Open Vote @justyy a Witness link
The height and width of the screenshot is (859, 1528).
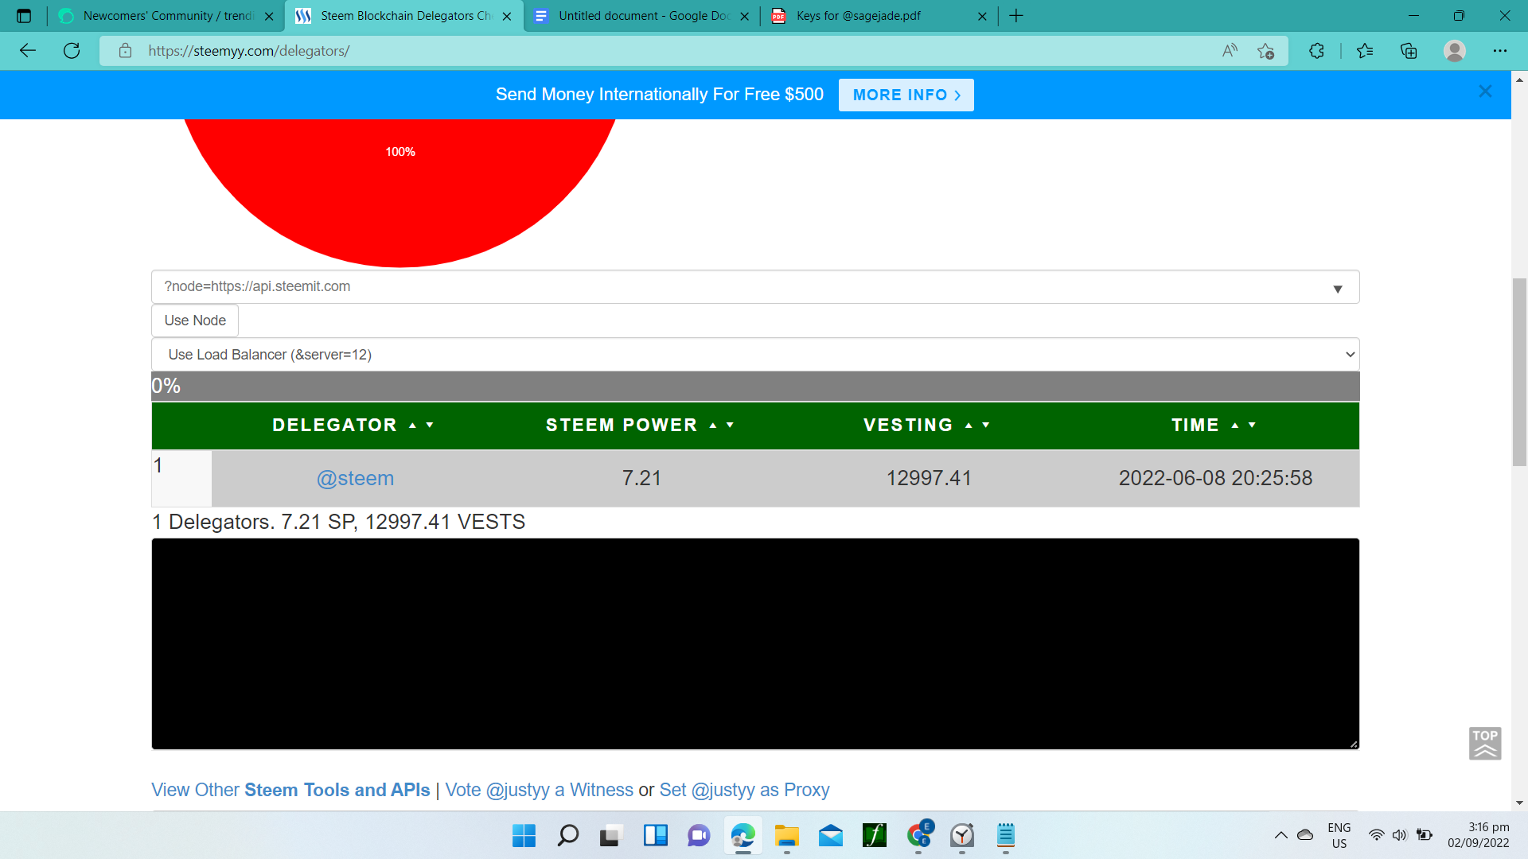pyautogui.click(x=539, y=790)
